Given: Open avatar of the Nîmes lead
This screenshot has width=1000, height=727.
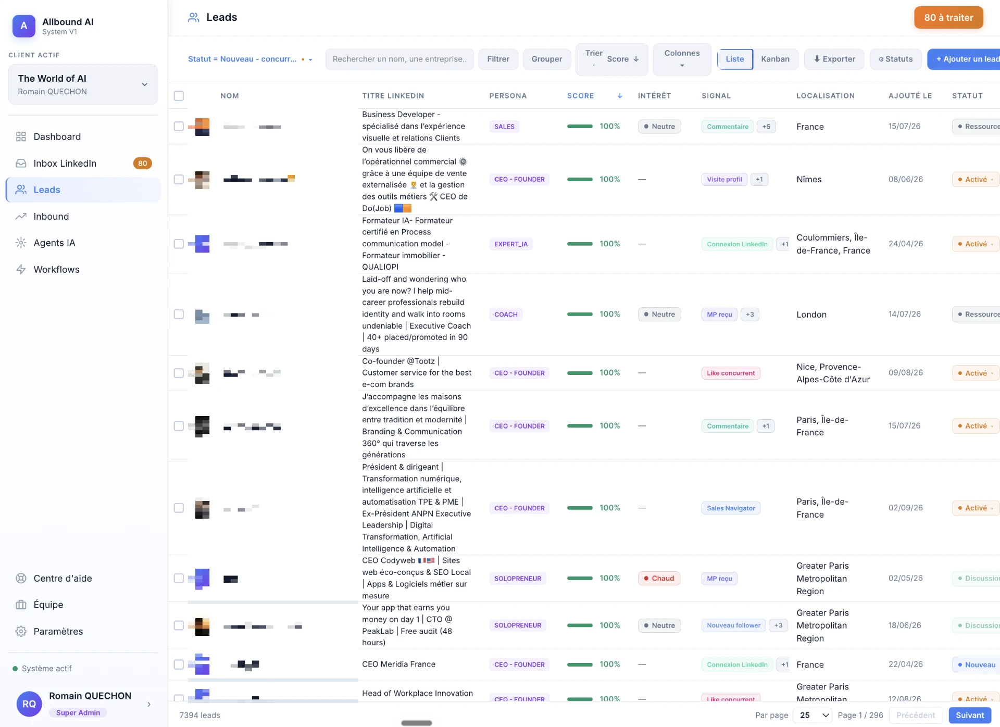Looking at the screenshot, I should click(x=202, y=179).
